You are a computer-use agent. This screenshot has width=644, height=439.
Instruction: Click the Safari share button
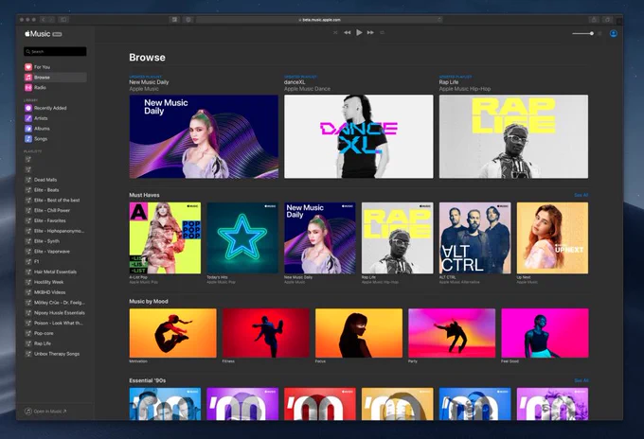(x=594, y=19)
